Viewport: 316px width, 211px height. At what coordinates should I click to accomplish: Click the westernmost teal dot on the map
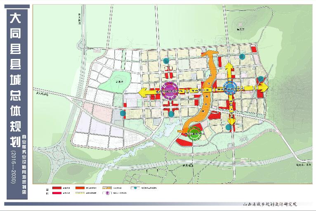coord(123,113)
